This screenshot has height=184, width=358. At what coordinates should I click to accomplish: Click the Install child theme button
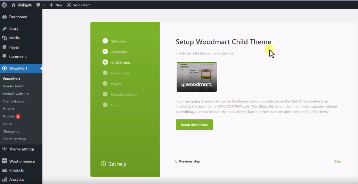coord(194,125)
